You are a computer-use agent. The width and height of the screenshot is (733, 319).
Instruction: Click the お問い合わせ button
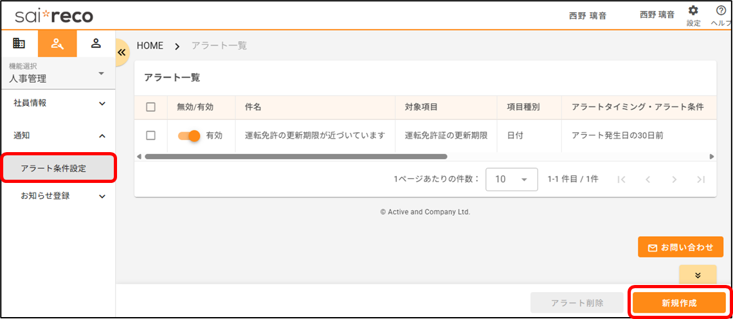coord(680,247)
